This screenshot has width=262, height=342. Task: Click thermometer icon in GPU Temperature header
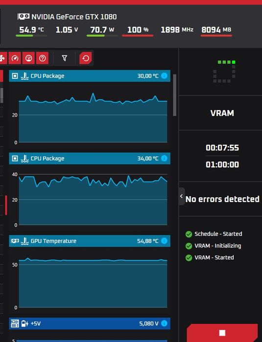[x=24, y=241]
